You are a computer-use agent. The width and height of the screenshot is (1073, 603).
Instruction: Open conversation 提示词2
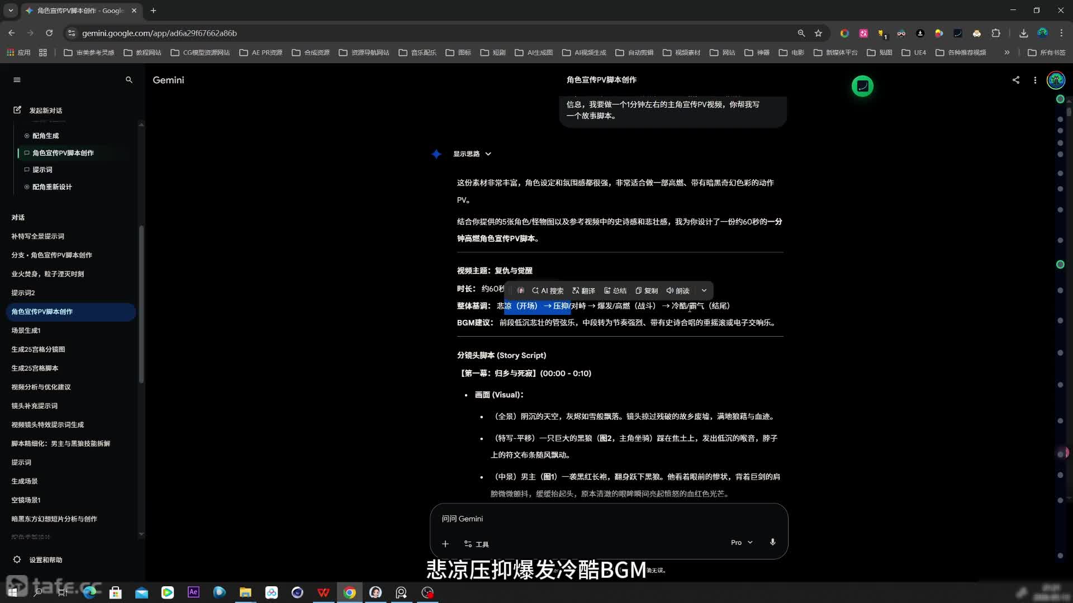[23, 293]
